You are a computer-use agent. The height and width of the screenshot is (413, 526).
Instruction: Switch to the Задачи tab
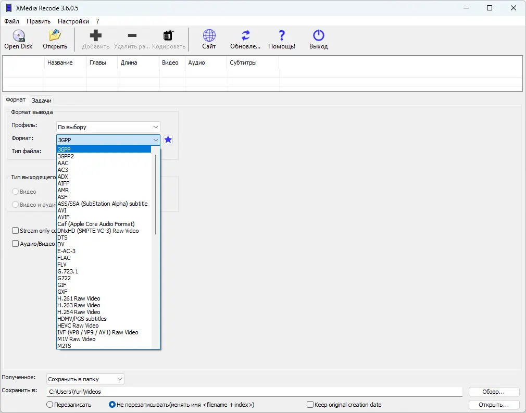[41, 101]
